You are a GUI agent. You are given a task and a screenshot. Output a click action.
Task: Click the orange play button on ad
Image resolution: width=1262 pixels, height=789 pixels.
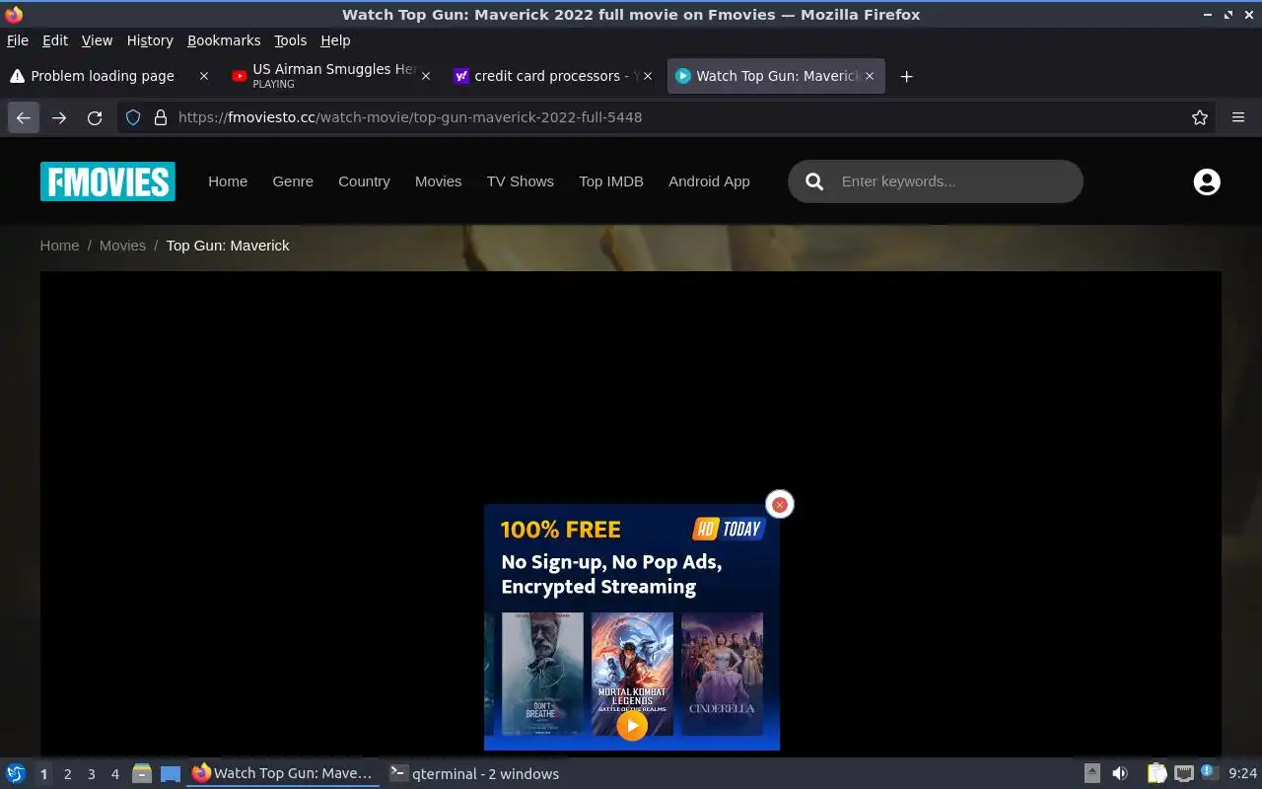click(x=632, y=725)
